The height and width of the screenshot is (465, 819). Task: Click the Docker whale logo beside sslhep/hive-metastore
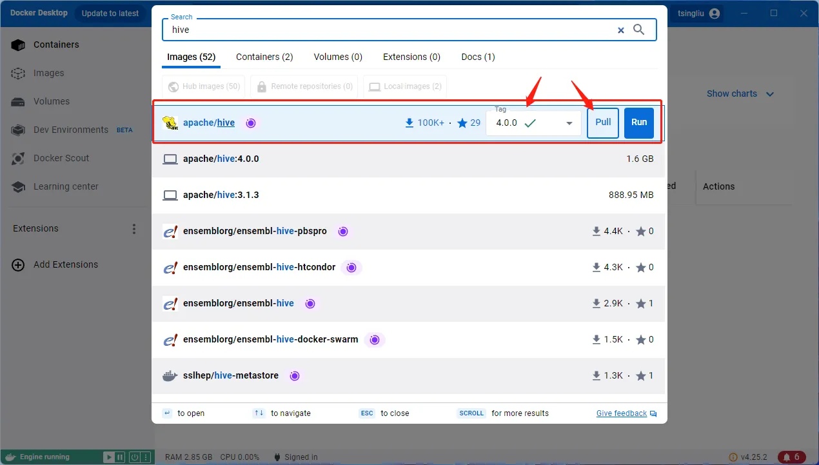point(170,375)
